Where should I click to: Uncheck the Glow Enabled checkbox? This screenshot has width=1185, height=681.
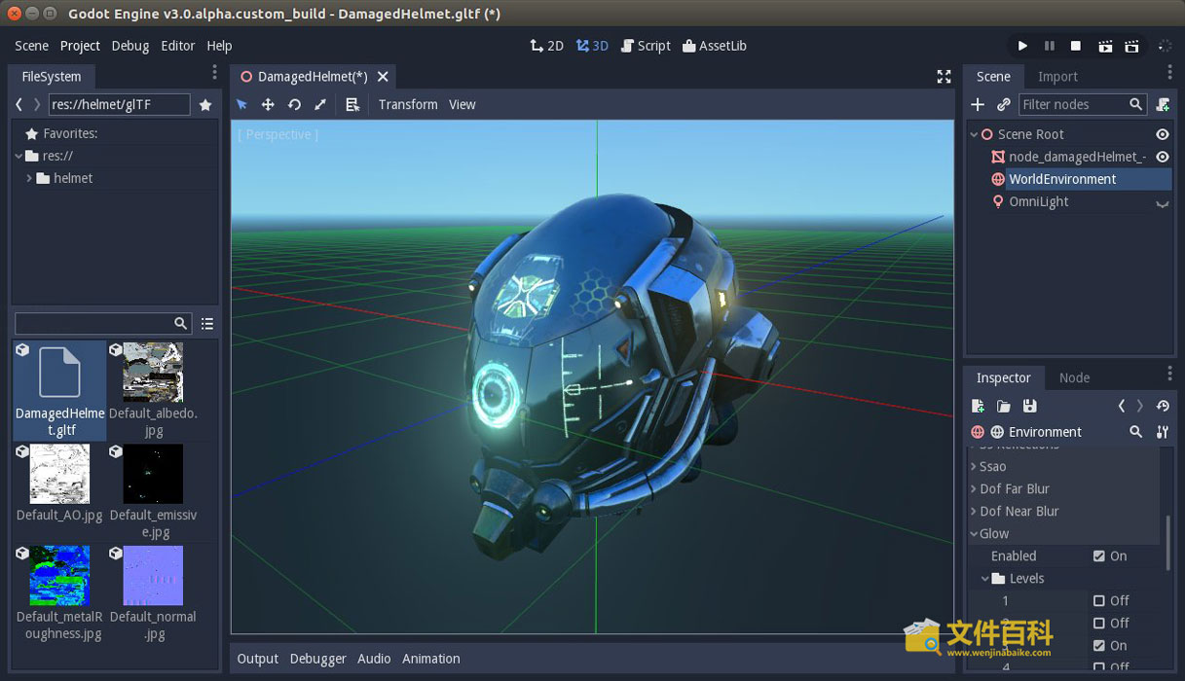(x=1098, y=556)
